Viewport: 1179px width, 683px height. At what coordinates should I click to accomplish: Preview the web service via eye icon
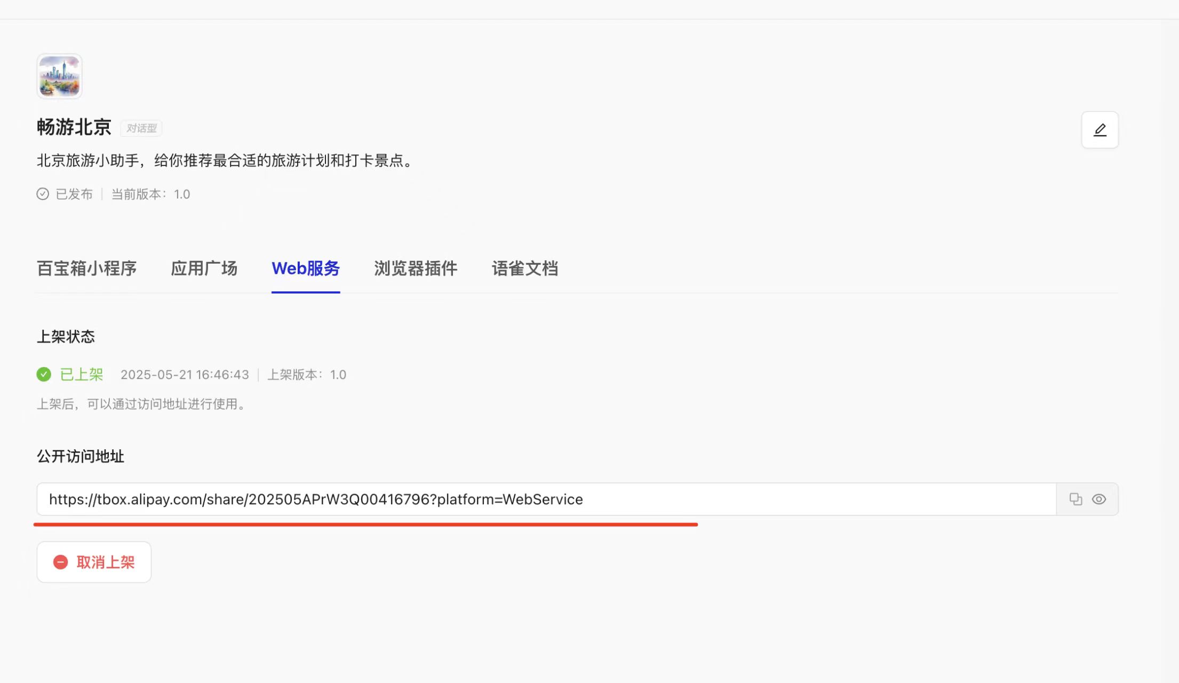click(1098, 499)
